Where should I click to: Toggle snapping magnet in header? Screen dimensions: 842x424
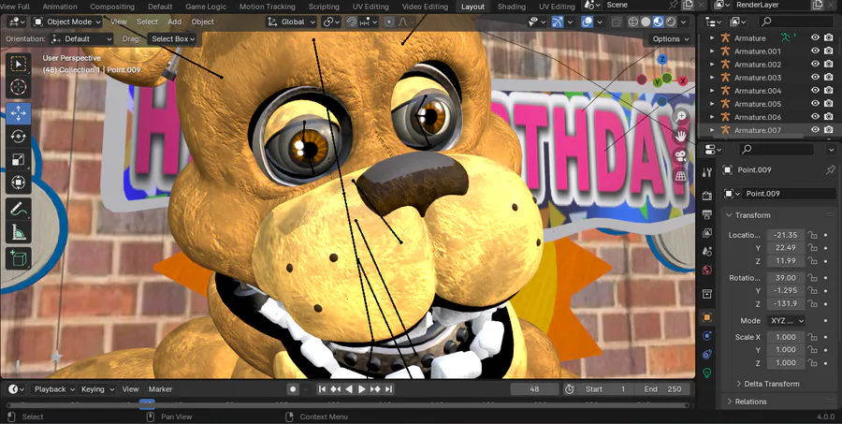click(351, 22)
